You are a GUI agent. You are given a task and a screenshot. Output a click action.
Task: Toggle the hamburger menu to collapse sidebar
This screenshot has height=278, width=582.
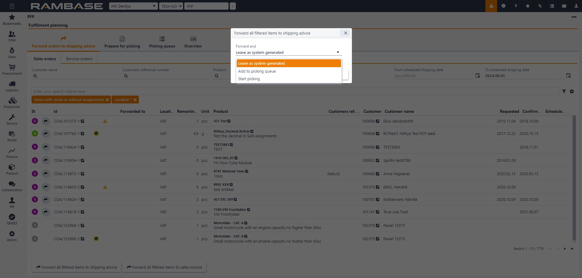tap(12, 6)
